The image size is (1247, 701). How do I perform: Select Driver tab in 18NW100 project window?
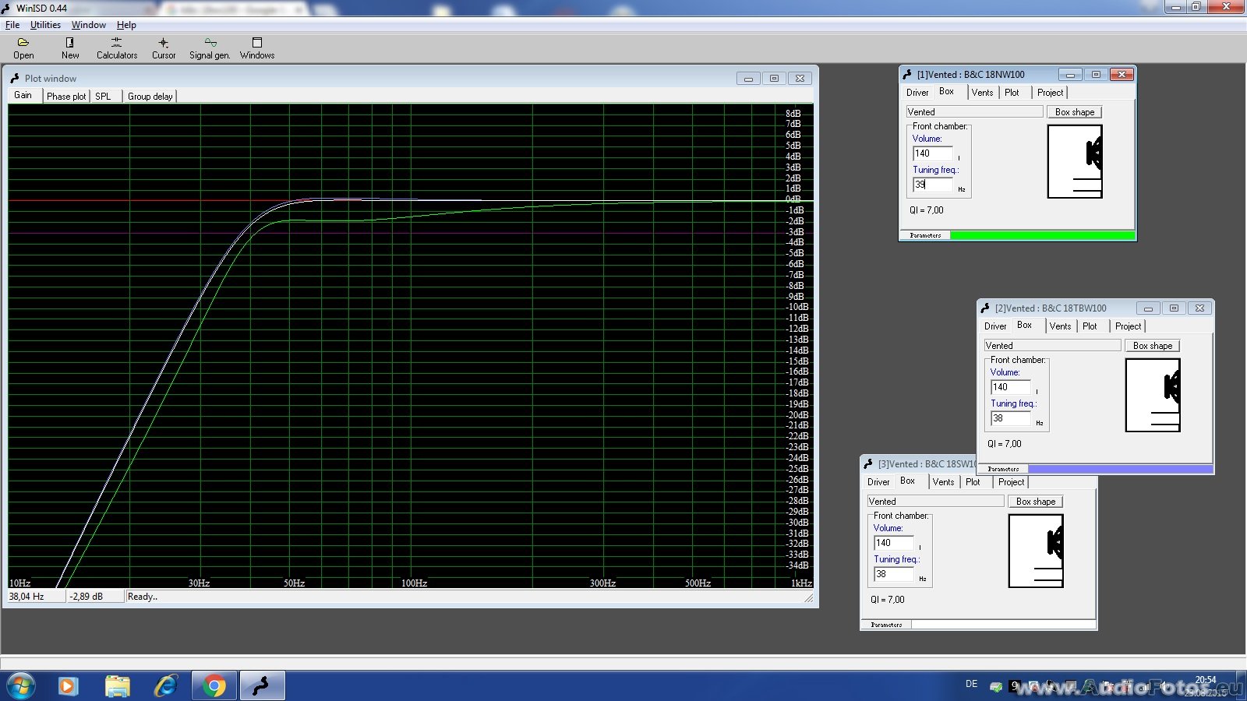[917, 93]
